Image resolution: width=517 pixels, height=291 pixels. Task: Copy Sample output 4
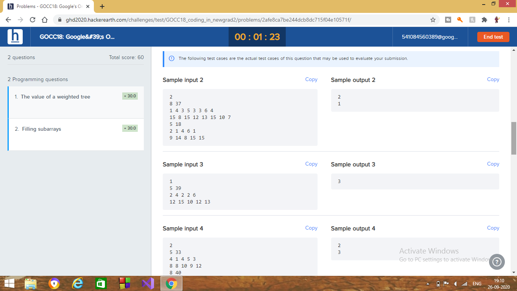[493, 228]
